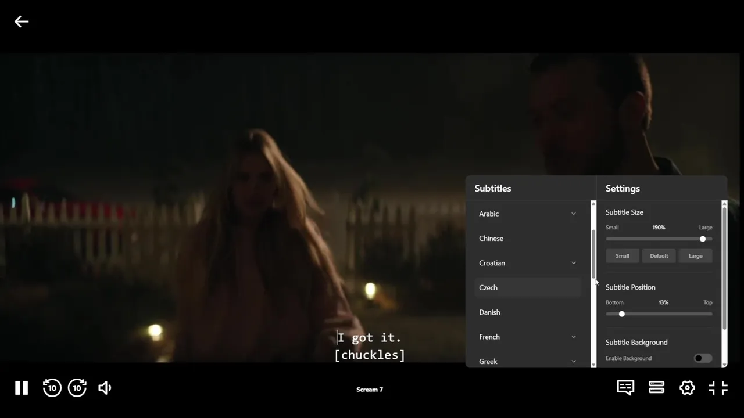Click the 13% position value
The height and width of the screenshot is (418, 744).
click(x=663, y=302)
